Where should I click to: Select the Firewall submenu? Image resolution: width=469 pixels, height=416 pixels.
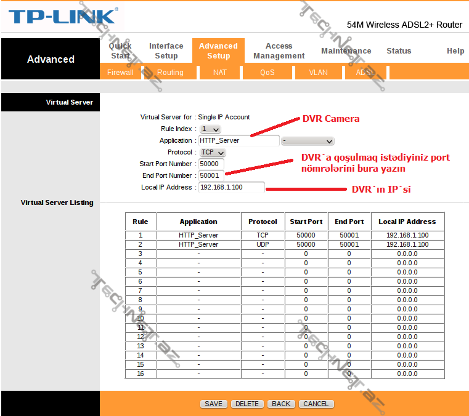coord(120,73)
